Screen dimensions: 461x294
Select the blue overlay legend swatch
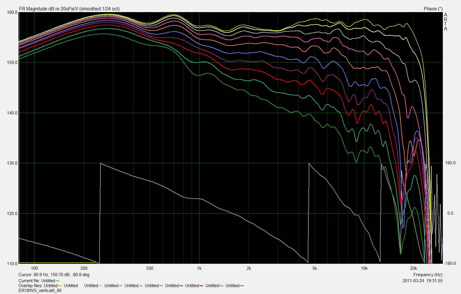coord(161,286)
